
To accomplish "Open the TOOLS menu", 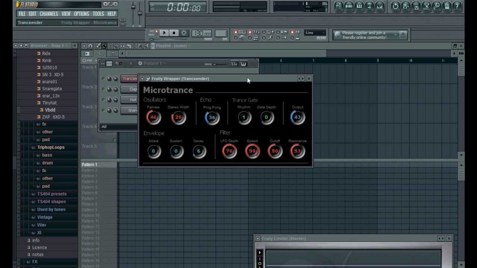I will pos(98,14).
